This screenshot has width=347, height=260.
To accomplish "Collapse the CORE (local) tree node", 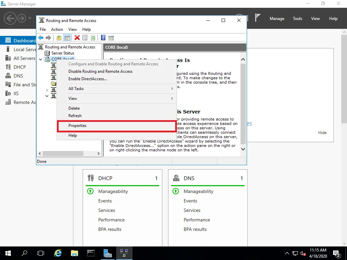I will [41, 59].
